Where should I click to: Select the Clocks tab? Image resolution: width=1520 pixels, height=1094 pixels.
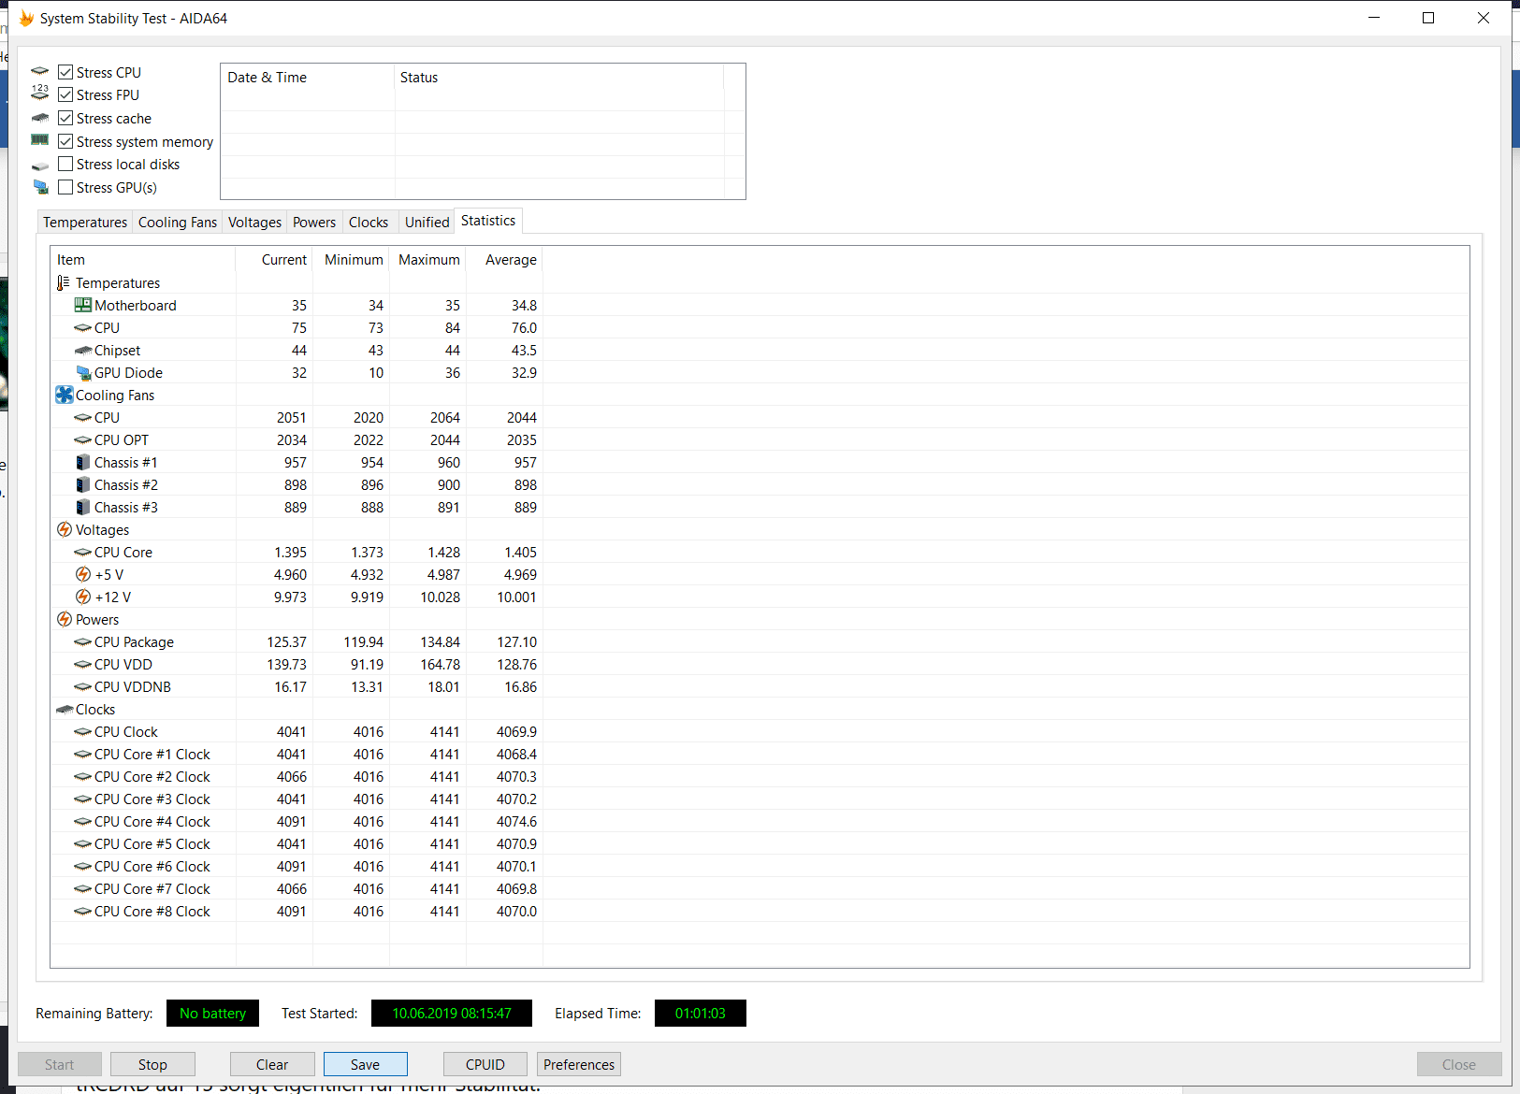pyautogui.click(x=369, y=222)
